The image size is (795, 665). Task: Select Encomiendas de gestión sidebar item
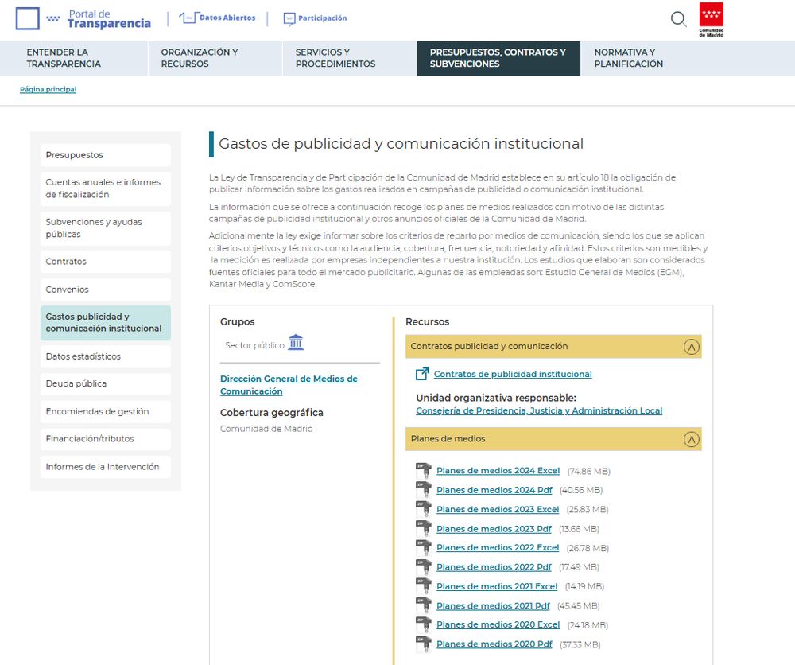[x=106, y=411]
